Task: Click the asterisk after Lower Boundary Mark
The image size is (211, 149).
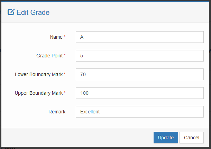Action: coord(65,74)
